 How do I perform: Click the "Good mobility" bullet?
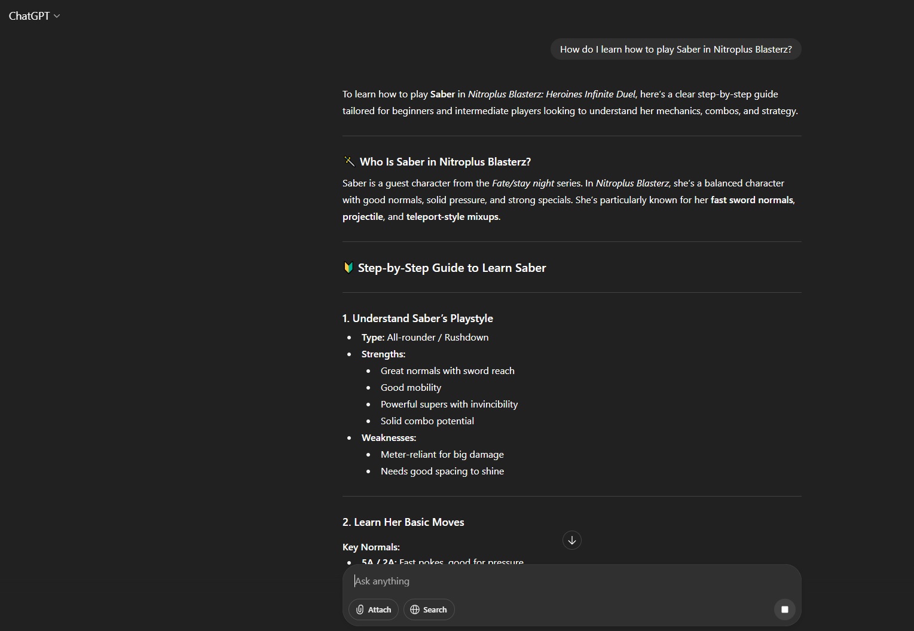pyautogui.click(x=411, y=388)
